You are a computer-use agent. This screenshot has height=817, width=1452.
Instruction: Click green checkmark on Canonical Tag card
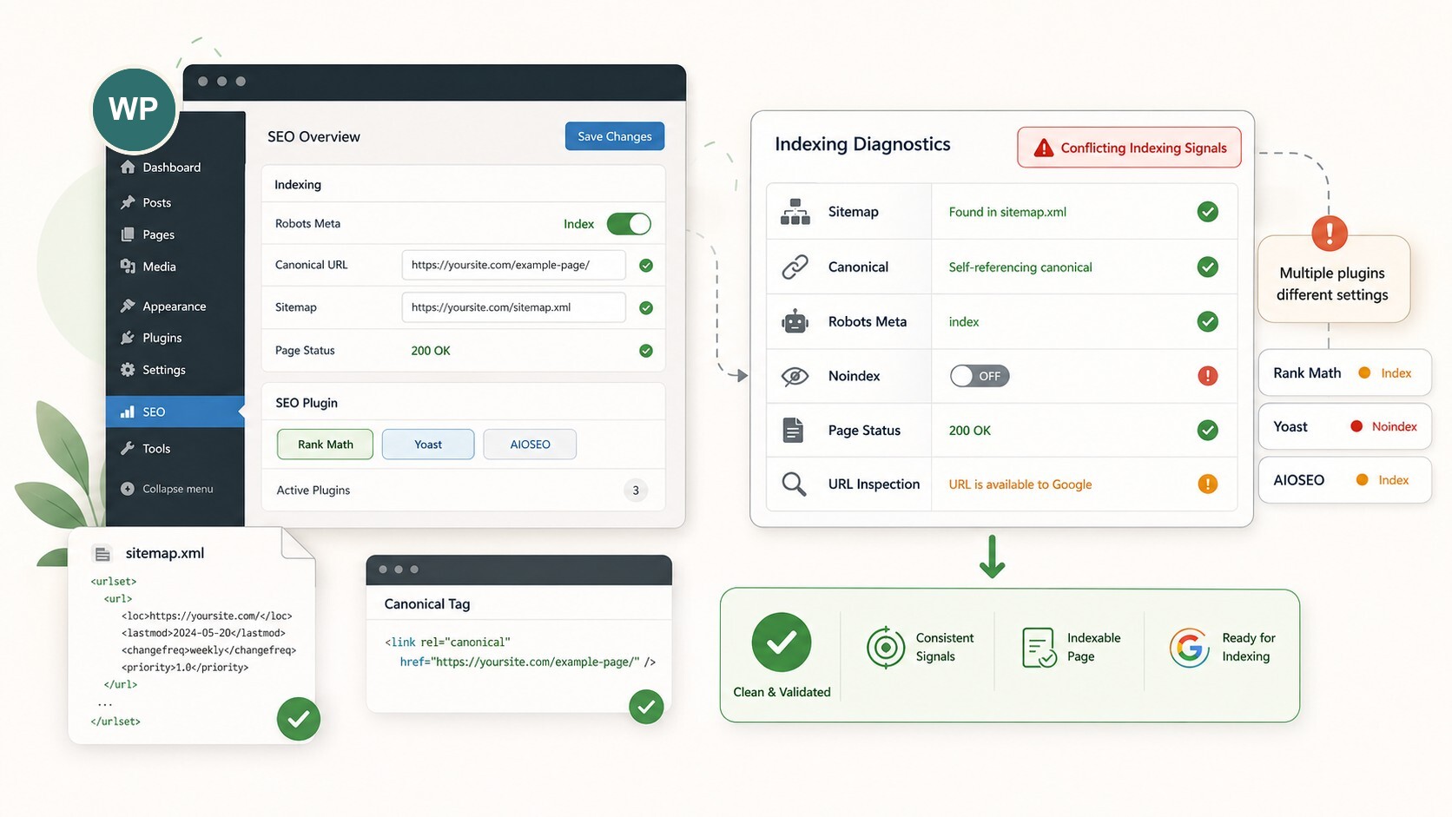tap(646, 707)
